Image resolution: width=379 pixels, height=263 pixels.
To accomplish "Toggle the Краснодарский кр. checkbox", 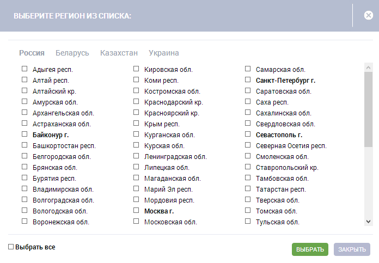I will pyautogui.click(x=136, y=102).
